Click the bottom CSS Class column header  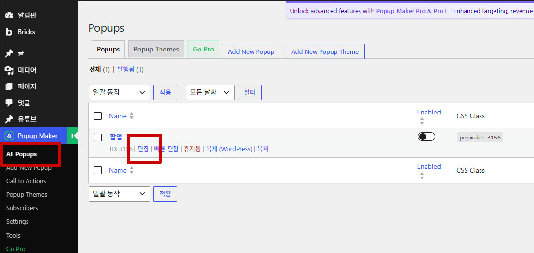point(470,170)
